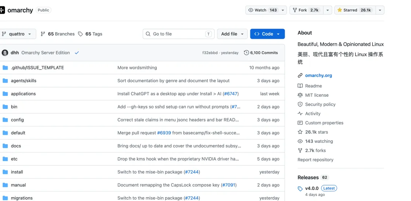Open the green Code dropdown button
The image size is (411, 201).
click(268, 34)
